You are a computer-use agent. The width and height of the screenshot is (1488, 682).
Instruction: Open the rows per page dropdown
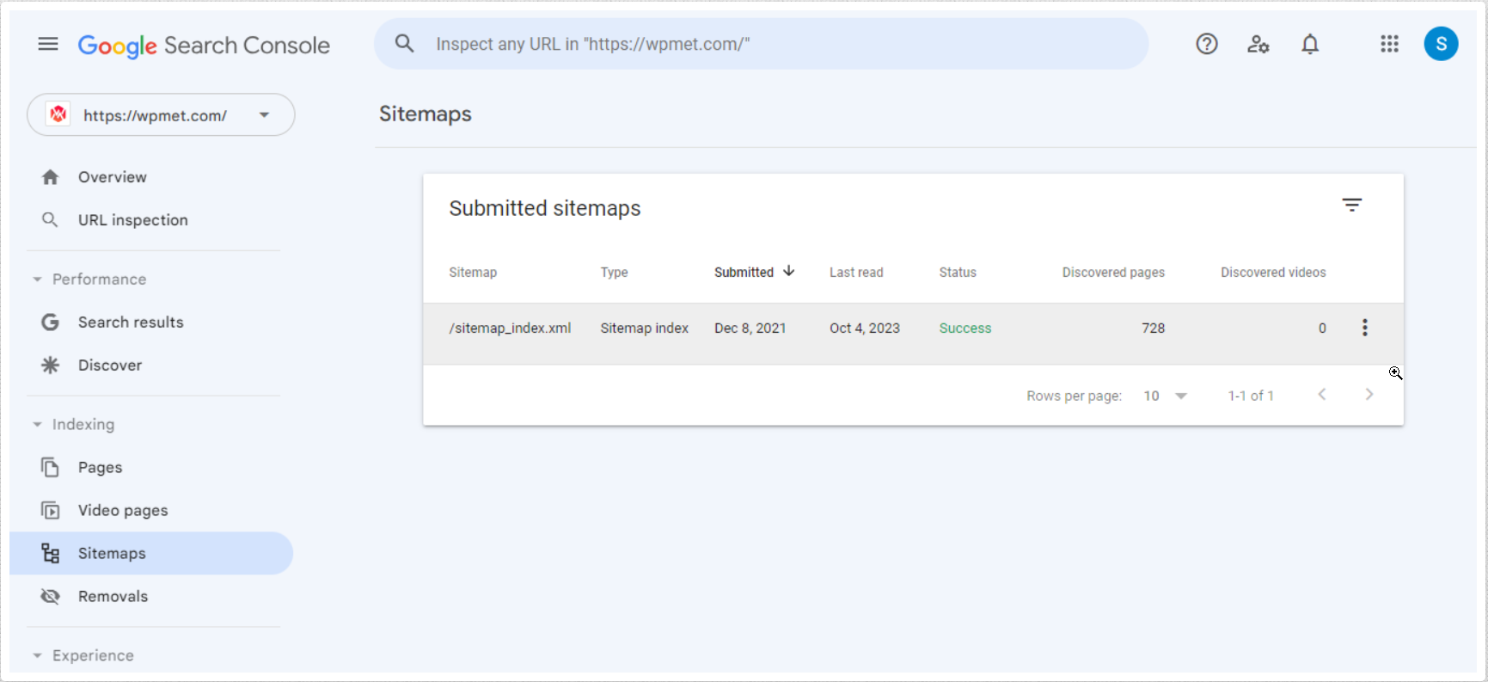tap(1165, 396)
